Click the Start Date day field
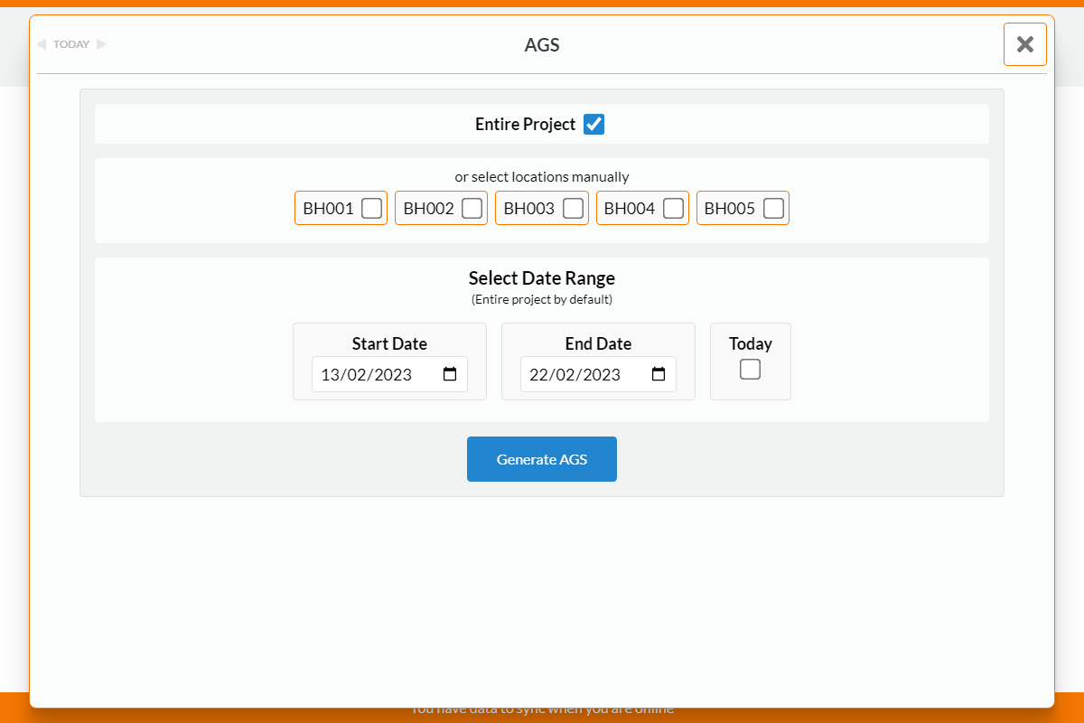 (x=331, y=375)
